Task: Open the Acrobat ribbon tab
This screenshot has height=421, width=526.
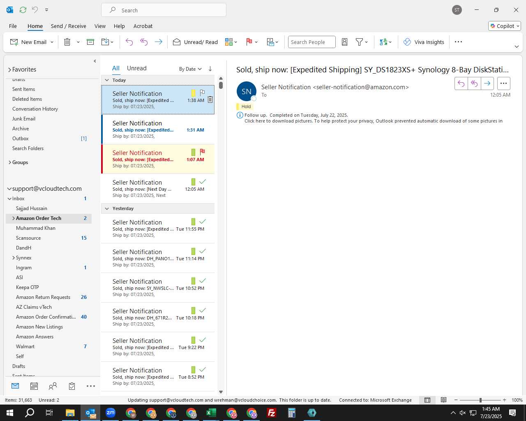Action: coord(143,26)
